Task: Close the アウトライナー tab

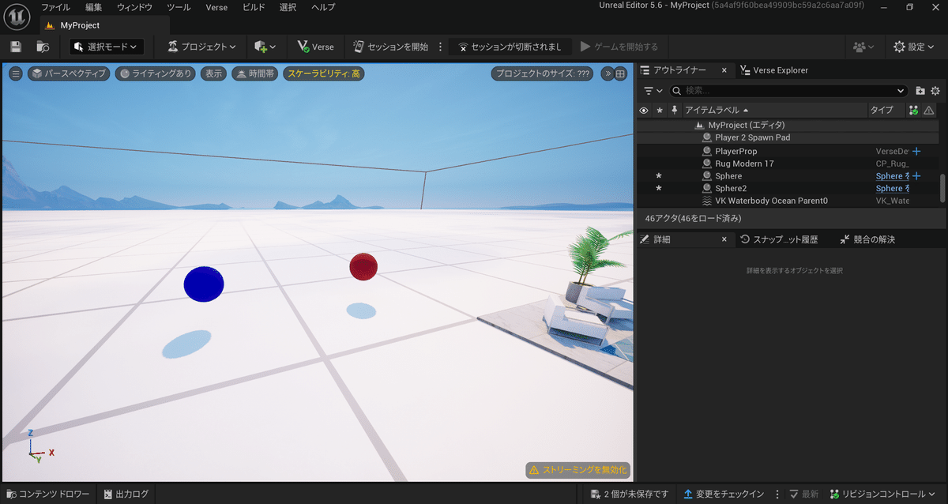Action: pyautogui.click(x=724, y=70)
